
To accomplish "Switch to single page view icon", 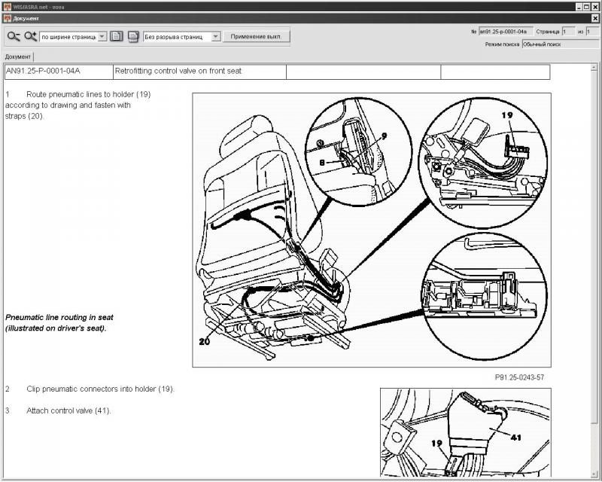I will tap(117, 36).
